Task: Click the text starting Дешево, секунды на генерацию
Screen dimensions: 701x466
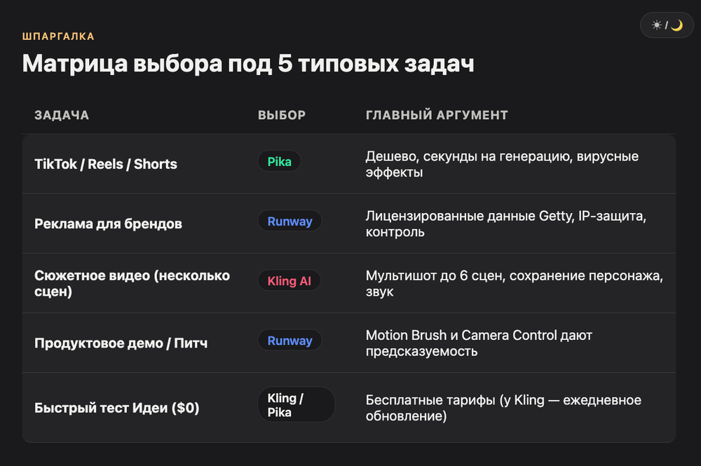Action: (502, 164)
